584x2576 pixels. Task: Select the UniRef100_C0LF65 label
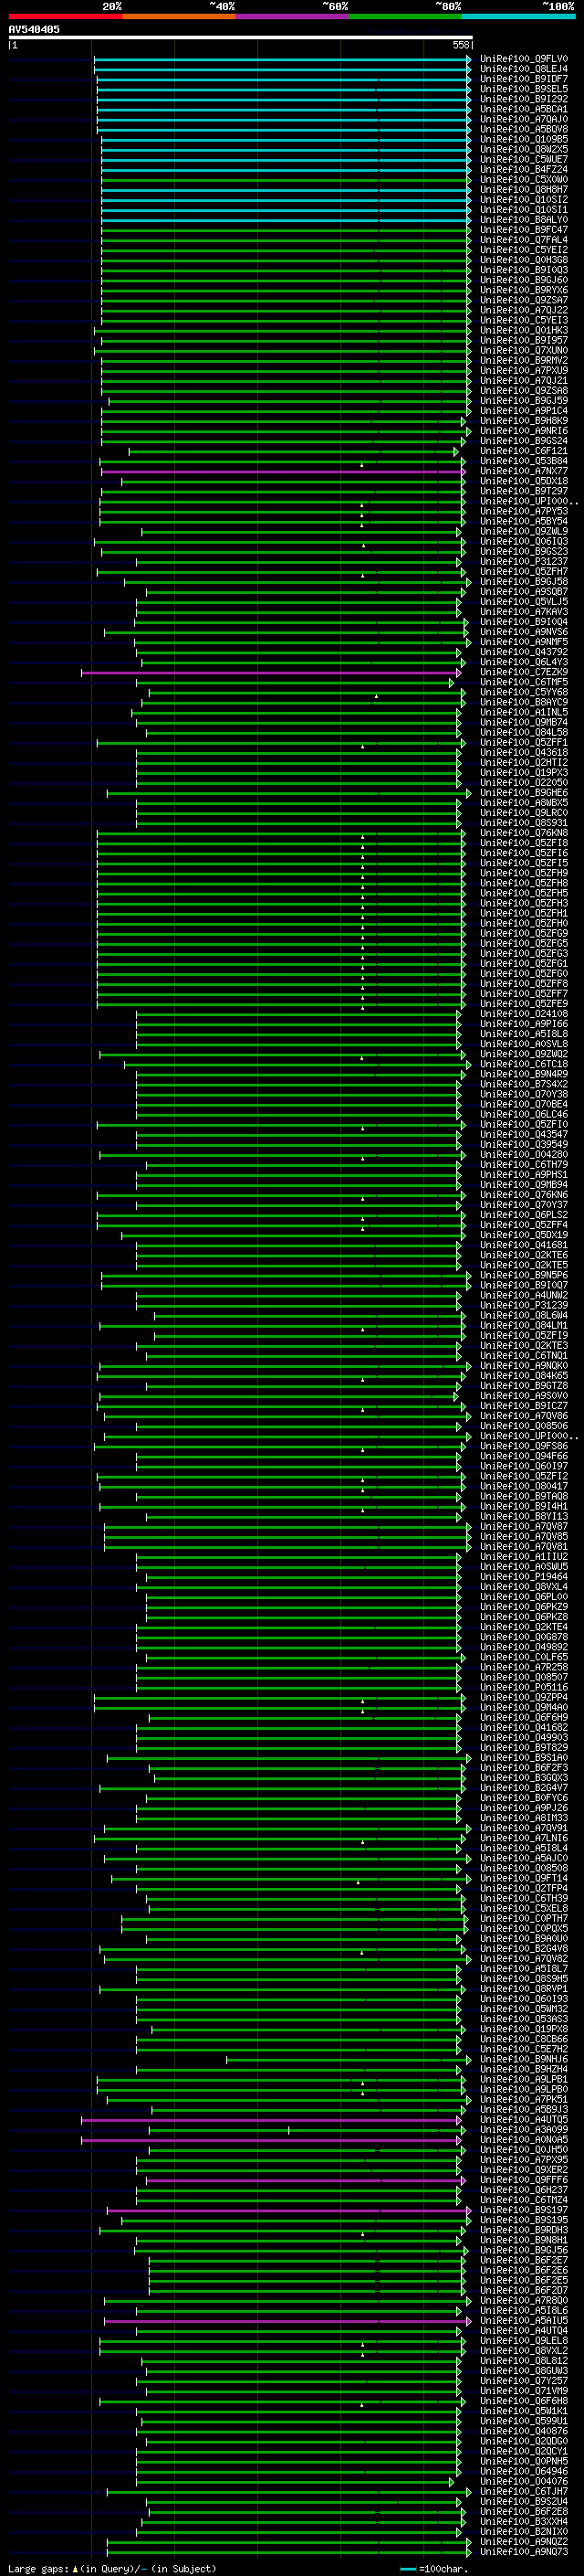pyautogui.click(x=523, y=1657)
